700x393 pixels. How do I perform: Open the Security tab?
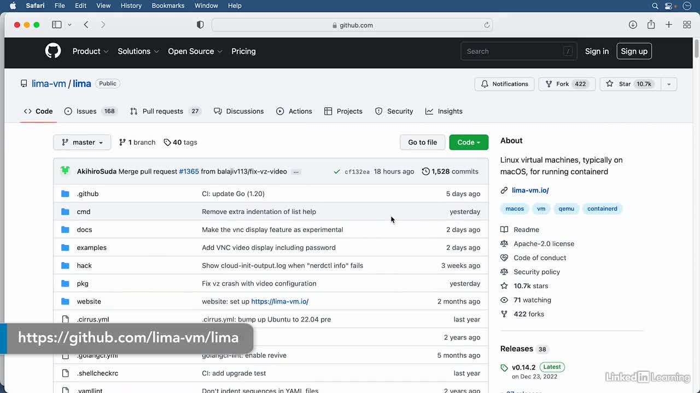point(394,111)
